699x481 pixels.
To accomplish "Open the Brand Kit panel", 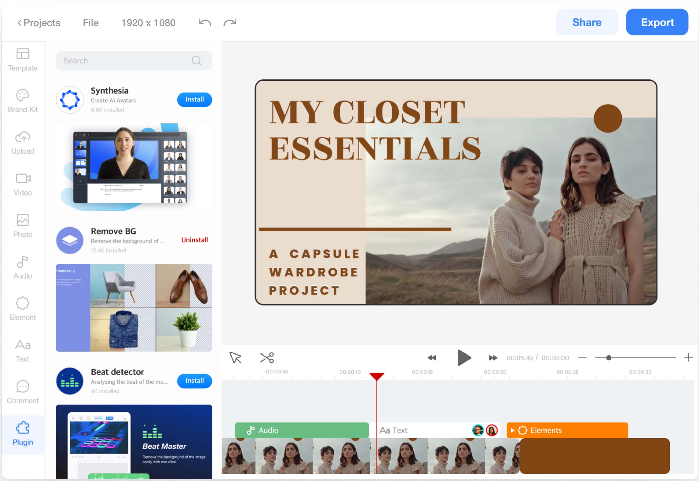I will coord(22,101).
